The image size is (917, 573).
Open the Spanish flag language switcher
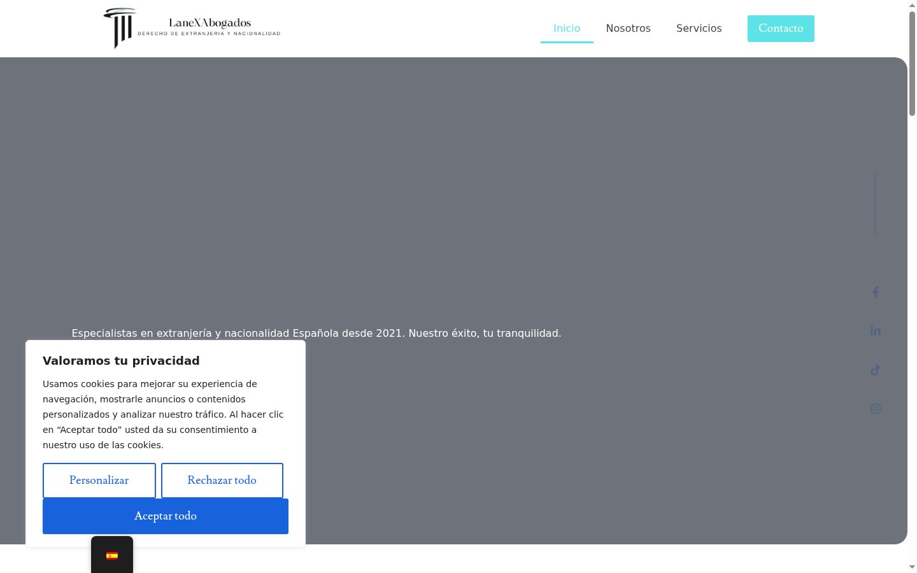(112, 555)
